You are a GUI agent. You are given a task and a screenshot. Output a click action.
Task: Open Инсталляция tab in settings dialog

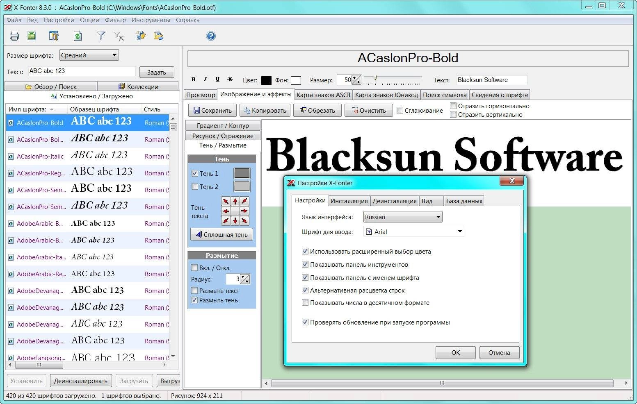point(349,201)
